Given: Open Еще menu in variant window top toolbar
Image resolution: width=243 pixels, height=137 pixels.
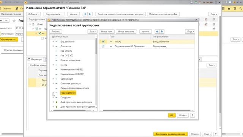Looking at the screenshot, I should click(x=213, y=14).
